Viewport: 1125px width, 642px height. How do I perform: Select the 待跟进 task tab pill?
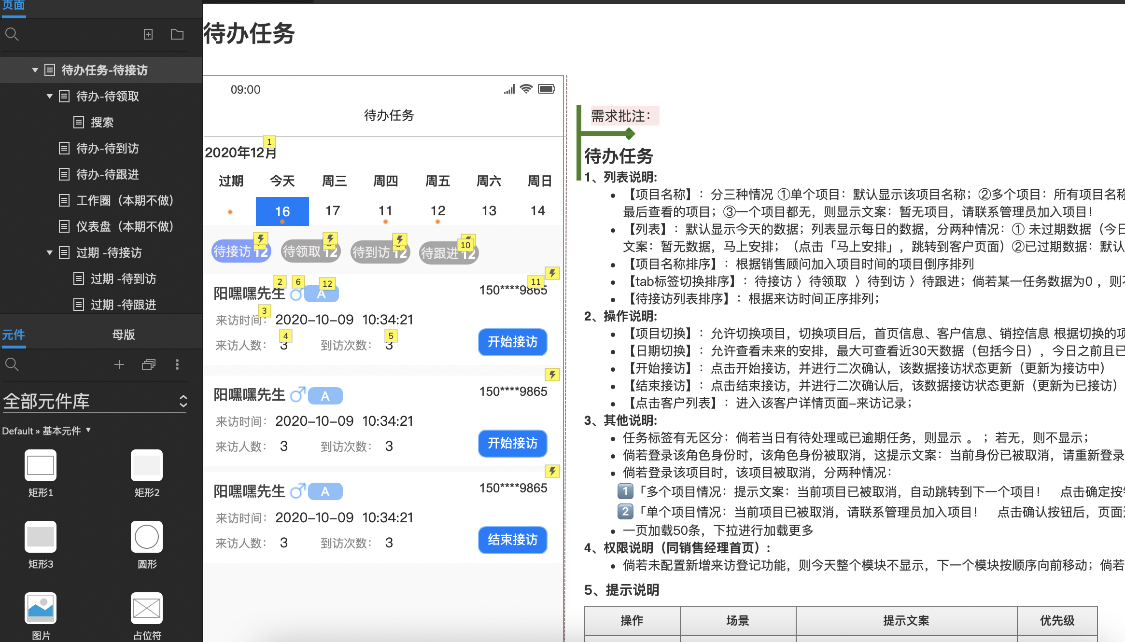449,253
